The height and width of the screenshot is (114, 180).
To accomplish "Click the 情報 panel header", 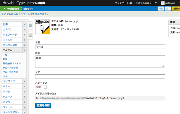I will click(174, 22).
